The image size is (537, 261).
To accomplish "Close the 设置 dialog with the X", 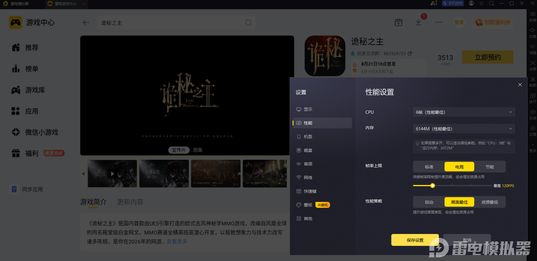I will coord(520,85).
